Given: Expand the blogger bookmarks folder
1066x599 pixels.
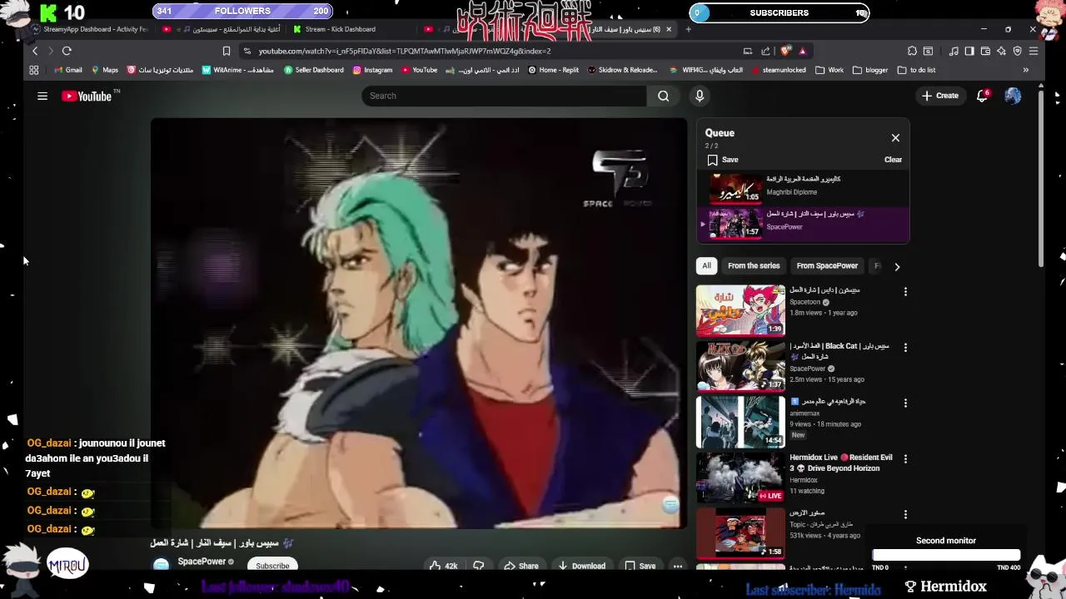Looking at the screenshot, I should tap(870, 70).
